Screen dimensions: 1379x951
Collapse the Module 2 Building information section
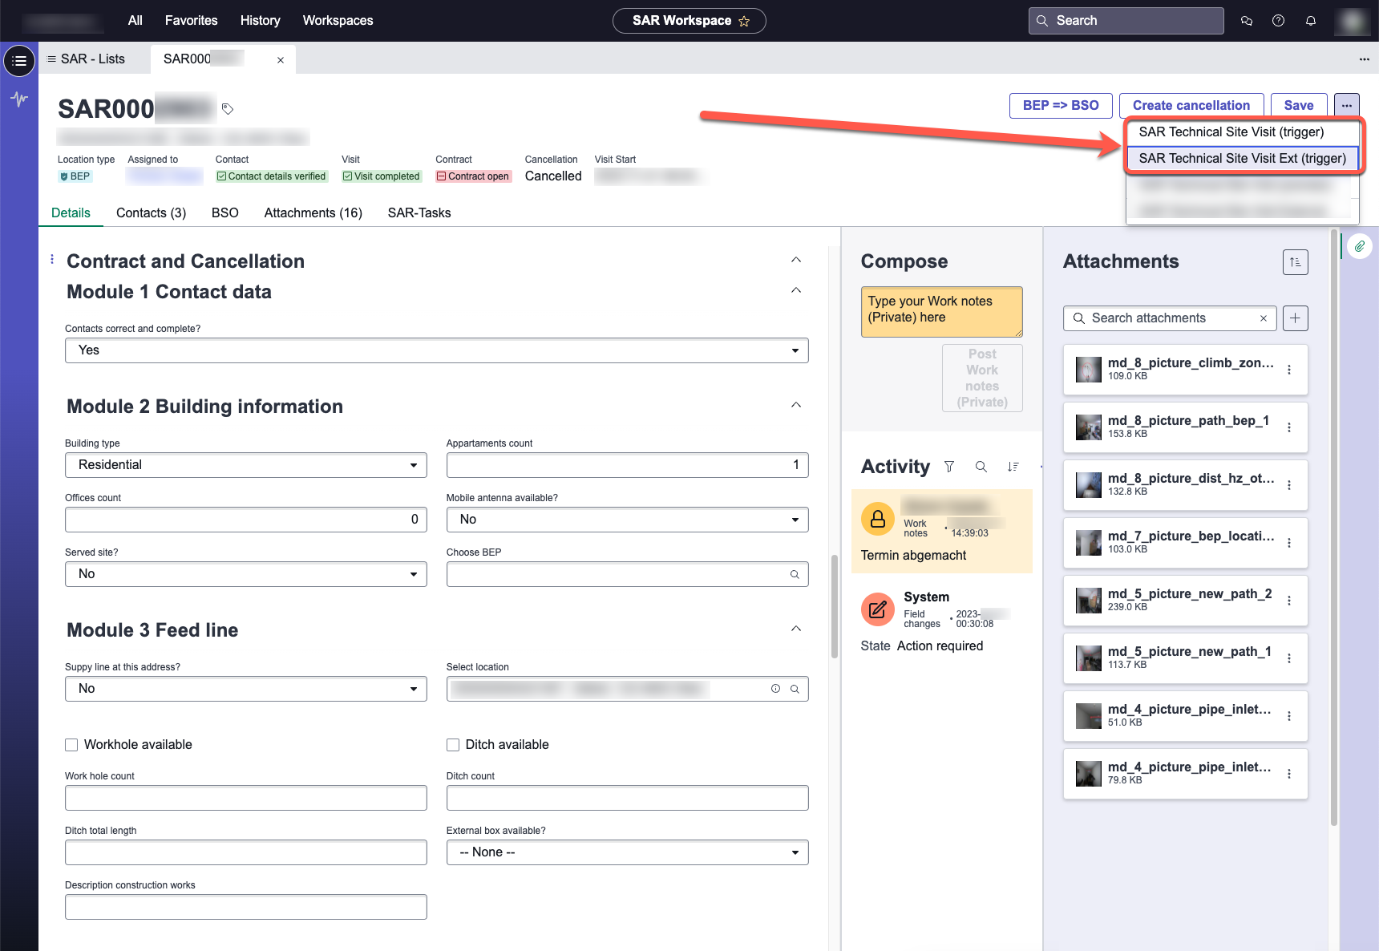[795, 405]
